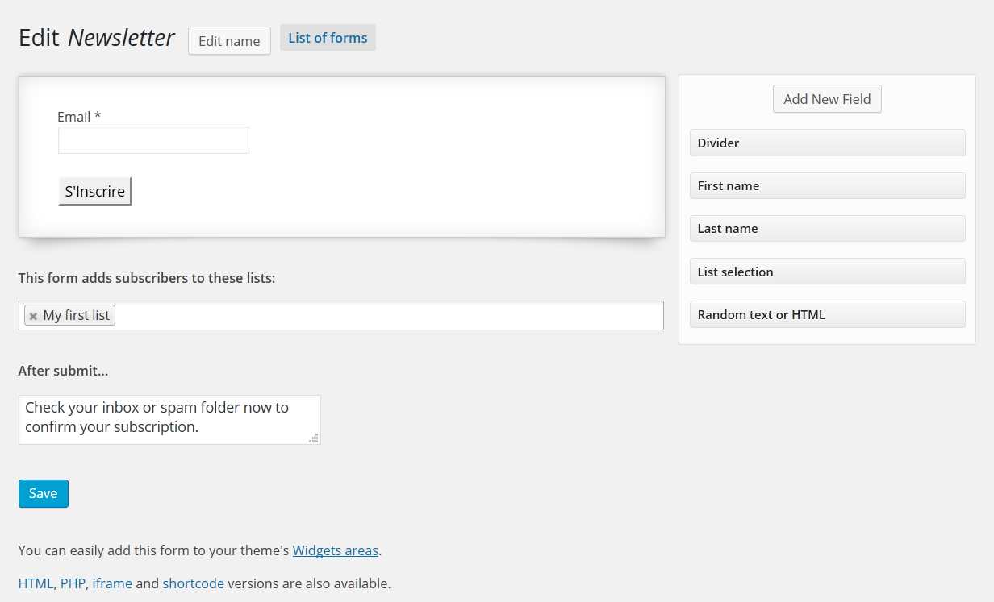Open the HTML version link
This screenshot has width=994, height=602.
point(35,583)
